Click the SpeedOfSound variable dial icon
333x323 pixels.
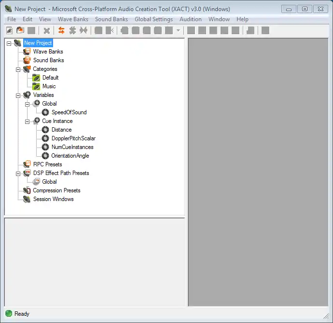click(45, 112)
